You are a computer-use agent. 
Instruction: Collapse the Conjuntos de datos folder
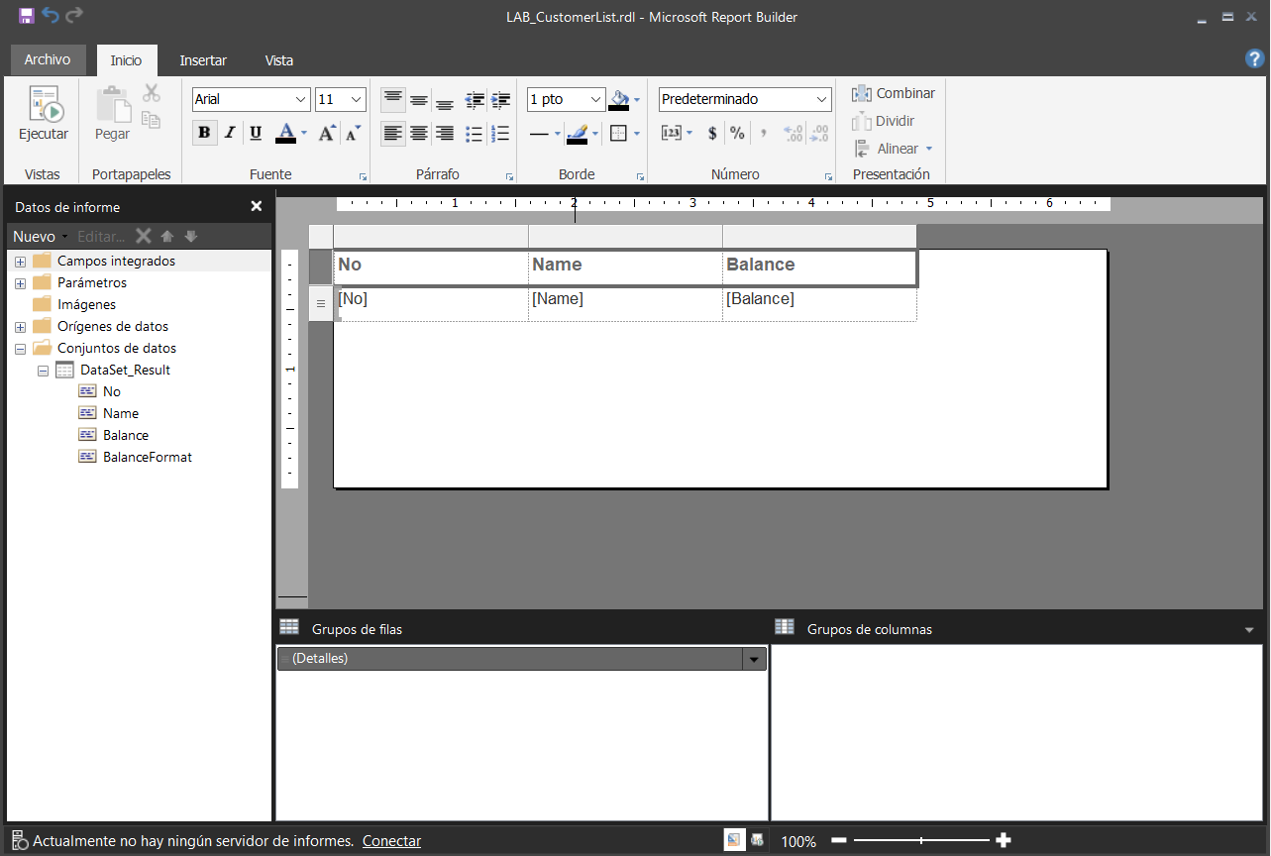pyautogui.click(x=20, y=349)
